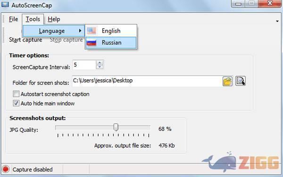Open folder preview with magnifier icon

[x=241, y=81]
